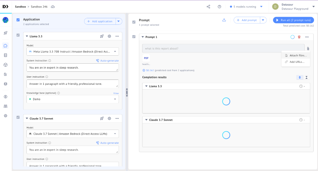Open the cube models icon in sidebar

[x=6, y=65]
